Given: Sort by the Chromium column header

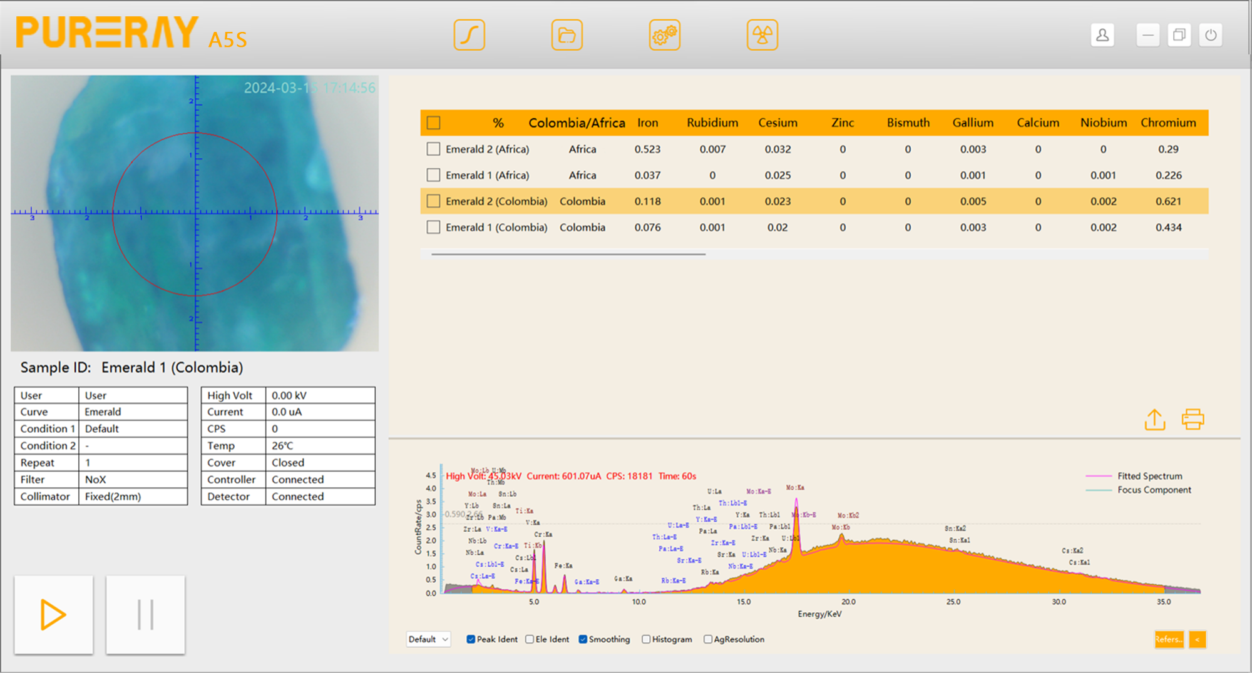Looking at the screenshot, I should point(1168,123).
